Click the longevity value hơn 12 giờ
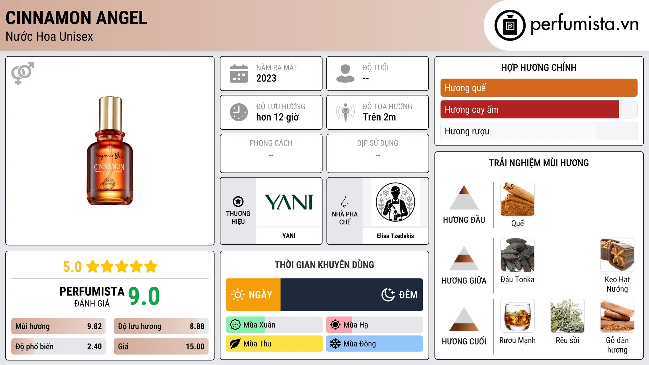The height and width of the screenshot is (365, 649). click(277, 117)
